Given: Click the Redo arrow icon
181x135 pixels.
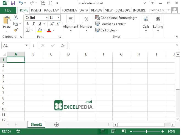Looking at the screenshot, I should click(x=32, y=3).
